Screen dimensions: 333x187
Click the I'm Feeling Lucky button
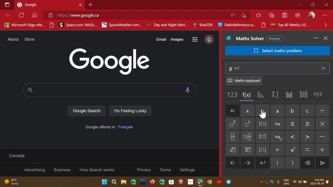click(x=130, y=111)
